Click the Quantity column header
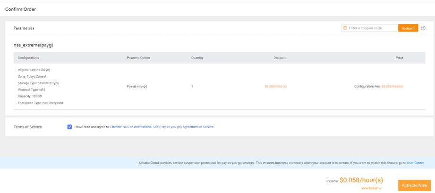The width and height of the screenshot is (435, 193). pos(197,58)
